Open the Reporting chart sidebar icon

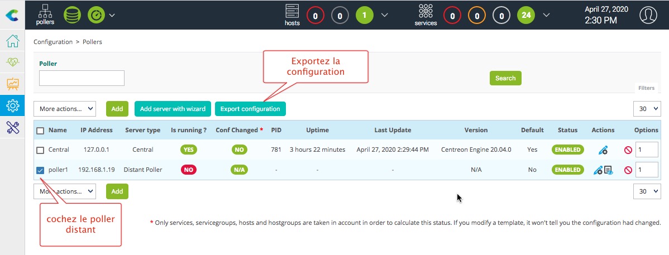coord(12,84)
